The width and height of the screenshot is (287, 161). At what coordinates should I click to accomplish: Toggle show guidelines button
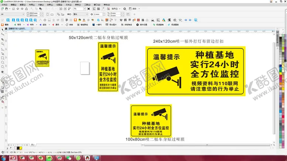point(103,9)
